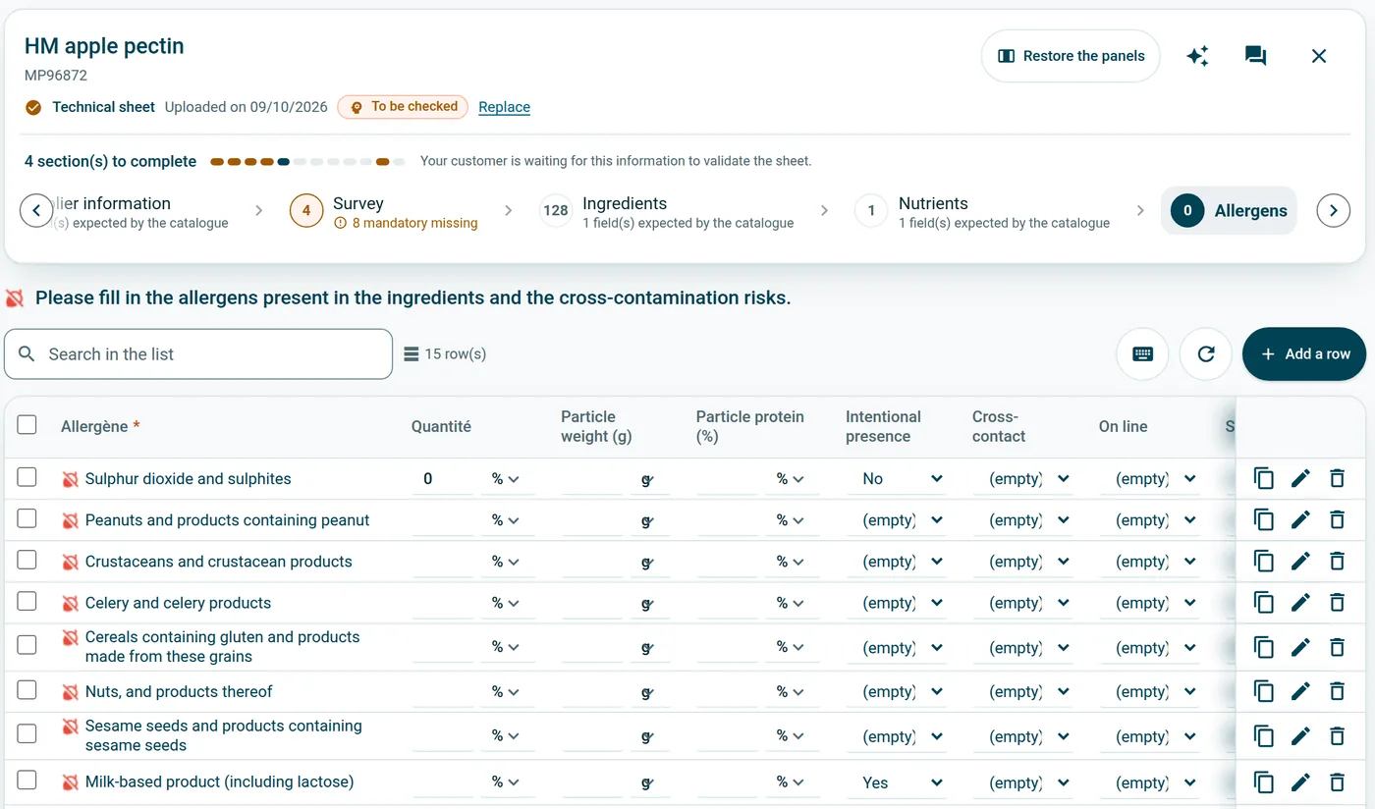The height and width of the screenshot is (809, 1375).
Task: Open particle protein unit dropdown for Celery row
Action: click(x=791, y=603)
